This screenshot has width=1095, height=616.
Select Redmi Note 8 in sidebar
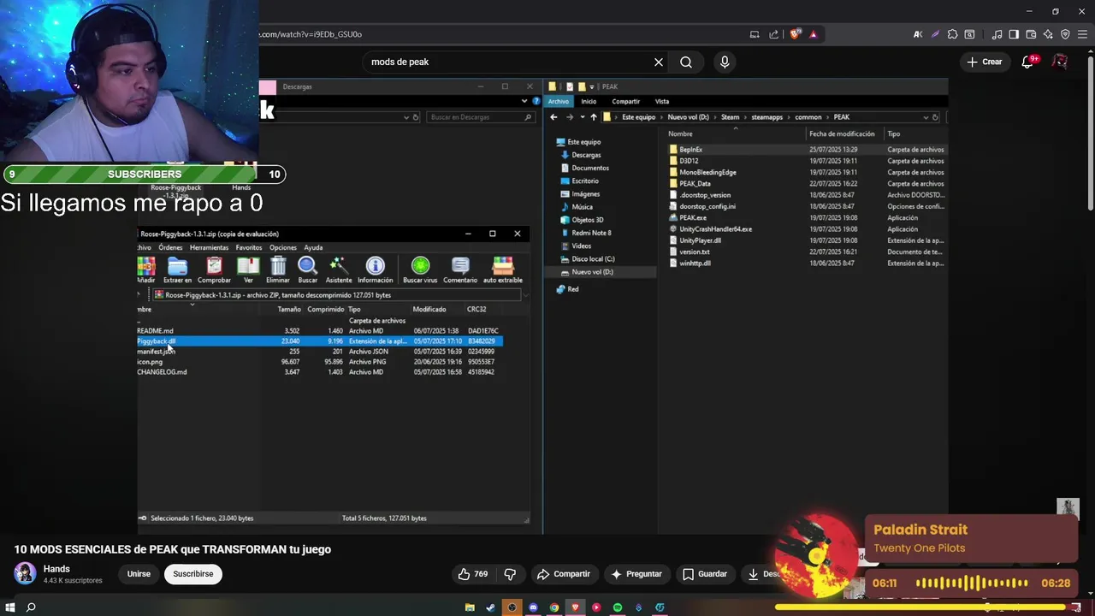[591, 233]
